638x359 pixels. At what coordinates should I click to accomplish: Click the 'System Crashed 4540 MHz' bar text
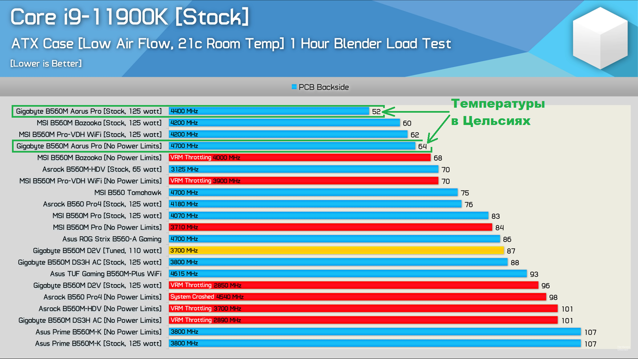pos(207,297)
